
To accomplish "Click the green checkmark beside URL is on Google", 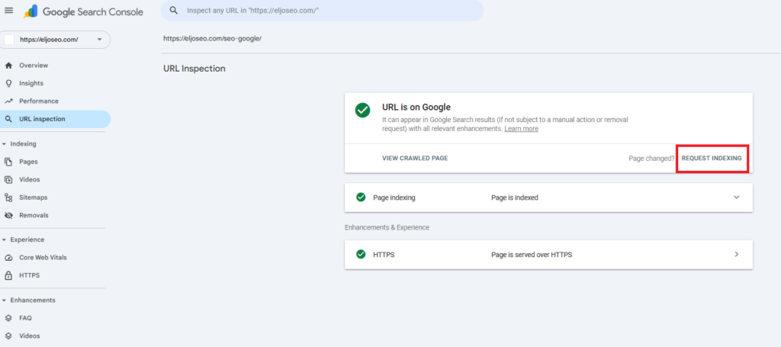I will pos(362,111).
